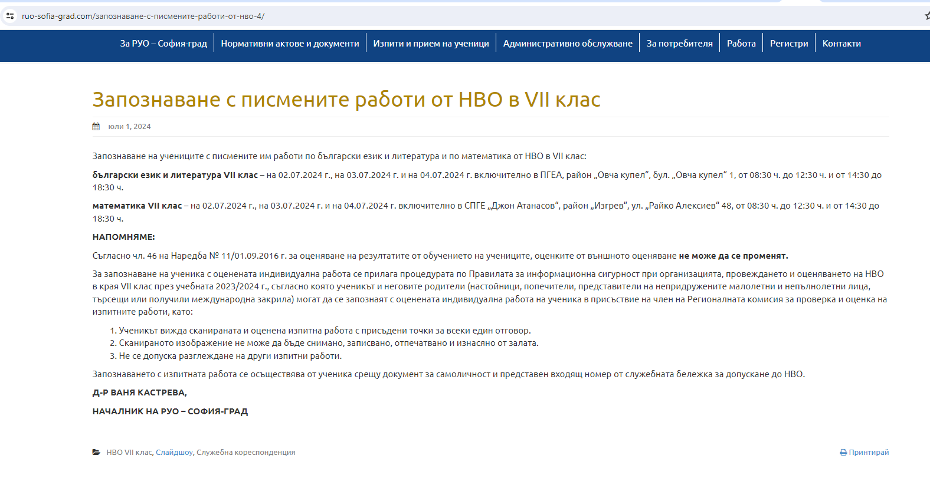
Task: Click the 'юли 1, 2024' post date
Action: [x=129, y=127]
